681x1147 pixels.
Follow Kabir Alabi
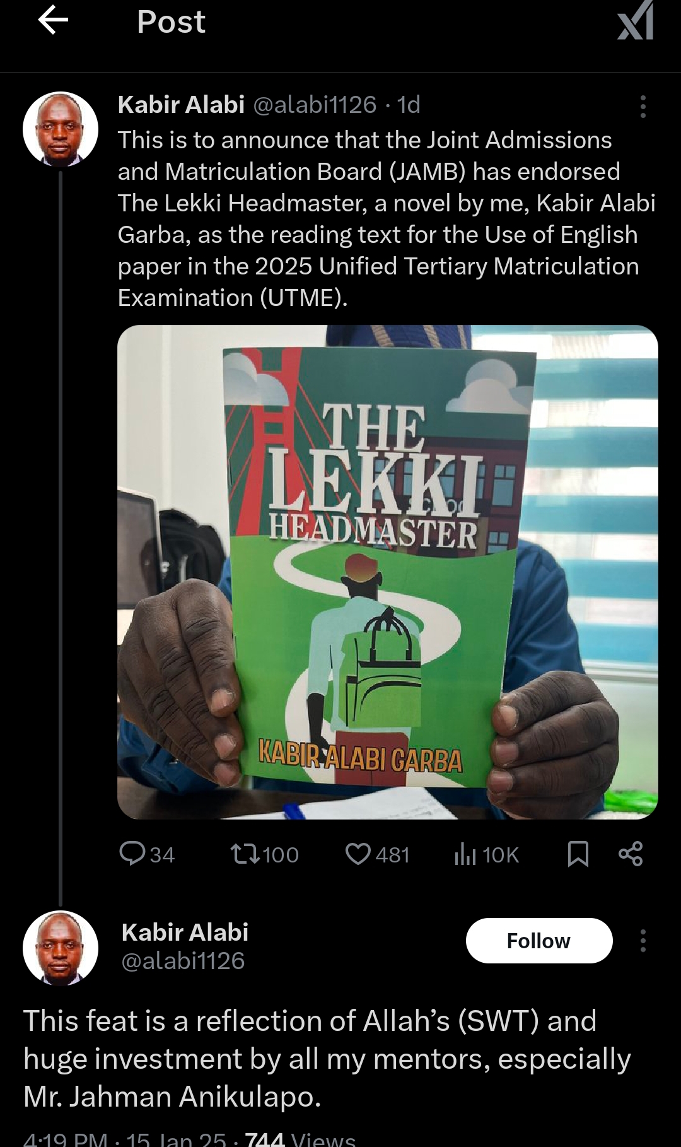(538, 941)
